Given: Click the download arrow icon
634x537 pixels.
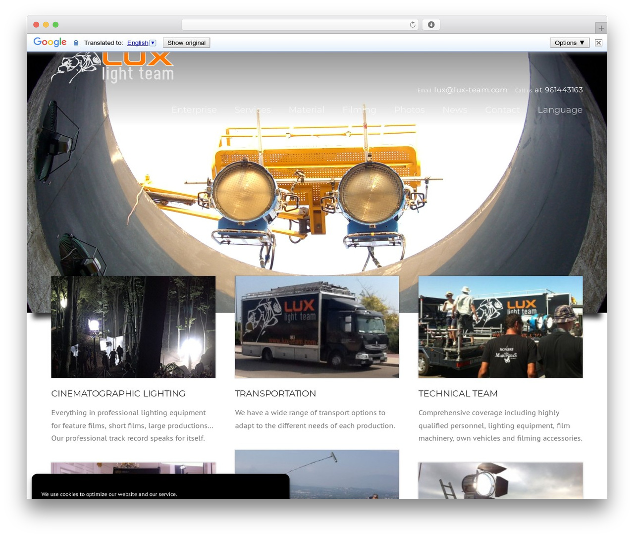Looking at the screenshot, I should click(x=431, y=25).
